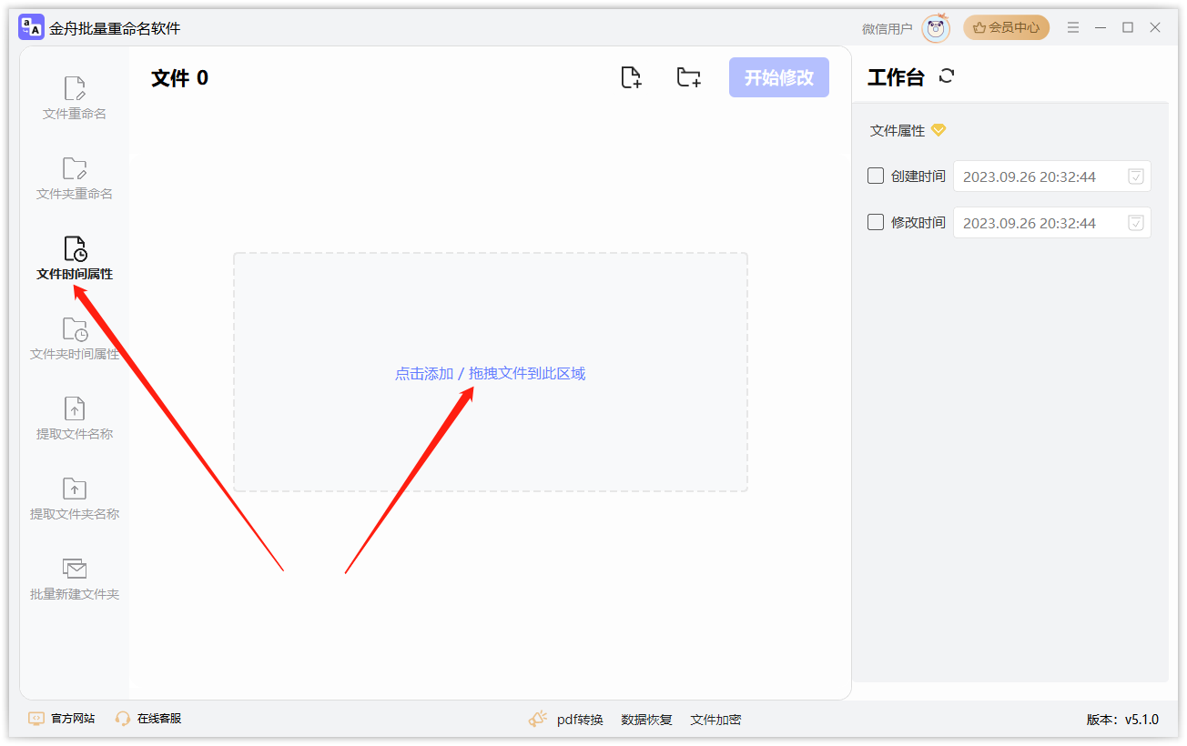Open the creation time date picker
The width and height of the screenshot is (1187, 746).
click(x=1134, y=176)
